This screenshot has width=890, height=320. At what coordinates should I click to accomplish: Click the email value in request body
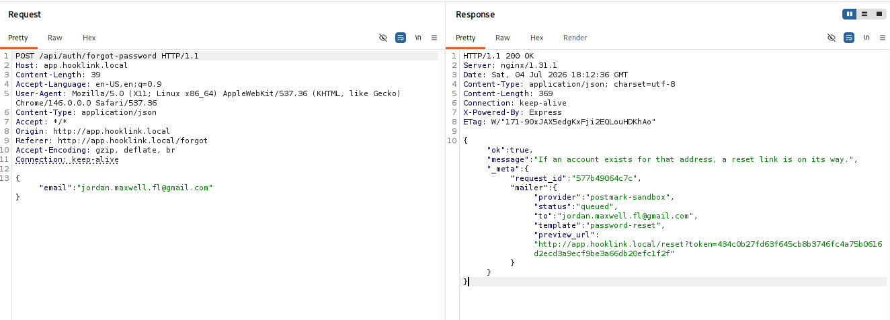[x=145, y=188]
